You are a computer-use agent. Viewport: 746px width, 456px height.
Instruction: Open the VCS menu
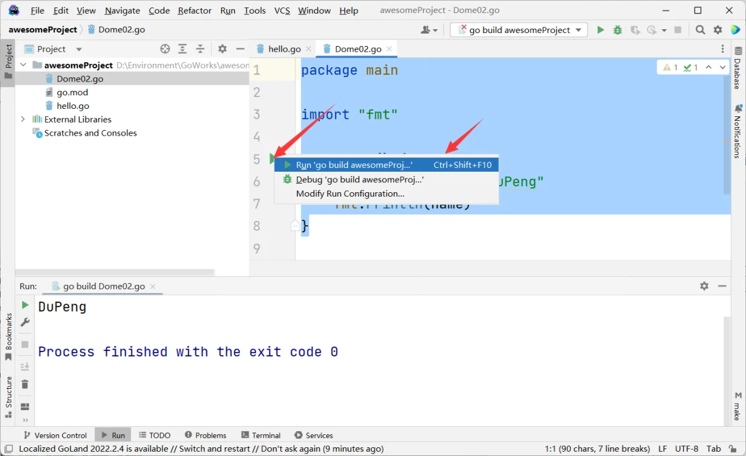(x=282, y=11)
